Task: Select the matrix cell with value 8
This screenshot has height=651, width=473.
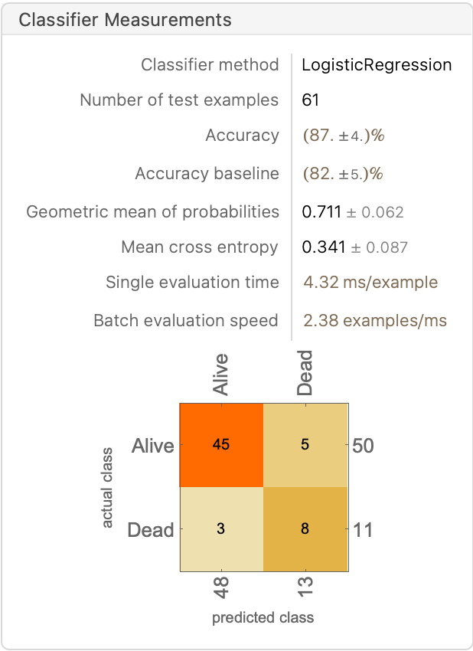Action: 305,528
